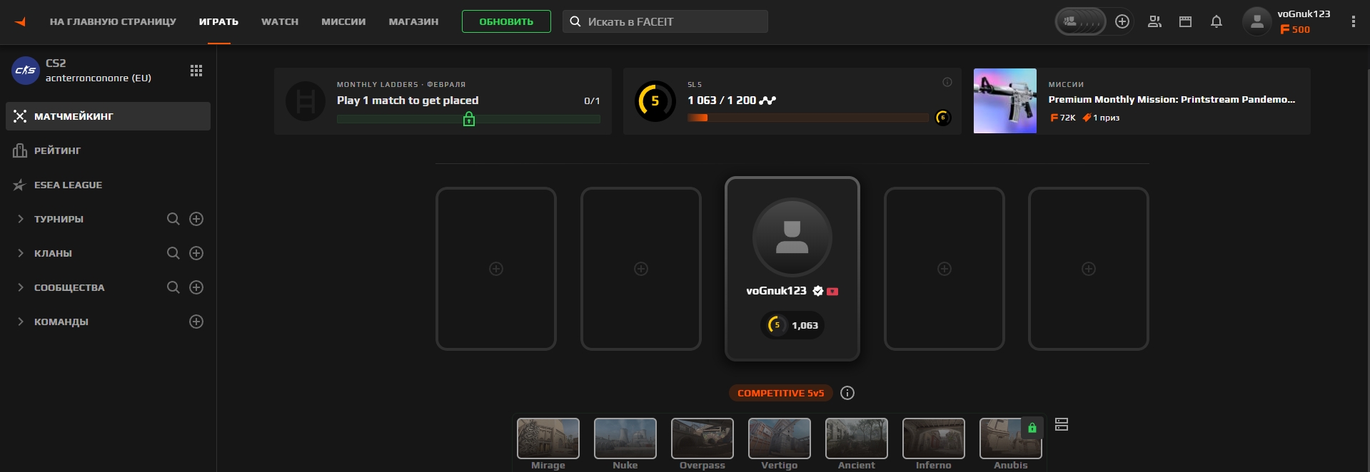Screen dimensions: 1370x472
Task: Invite player to second empty party slot
Action: coord(641,269)
